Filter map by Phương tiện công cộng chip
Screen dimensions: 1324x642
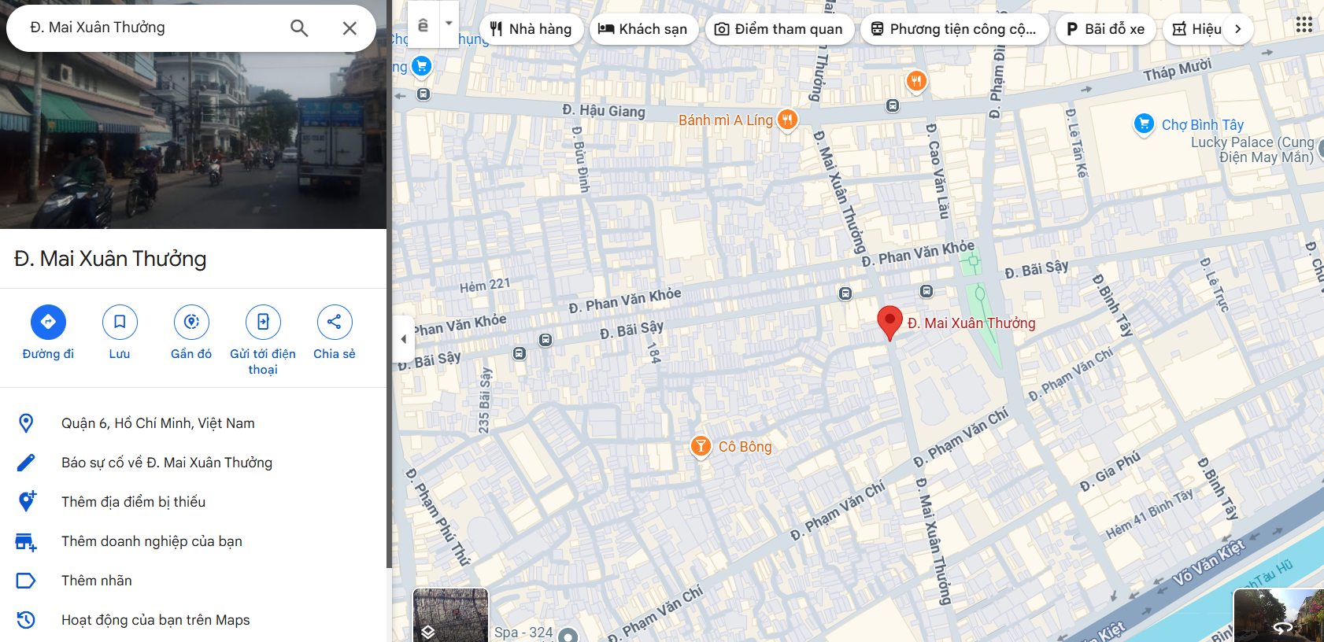pos(954,29)
